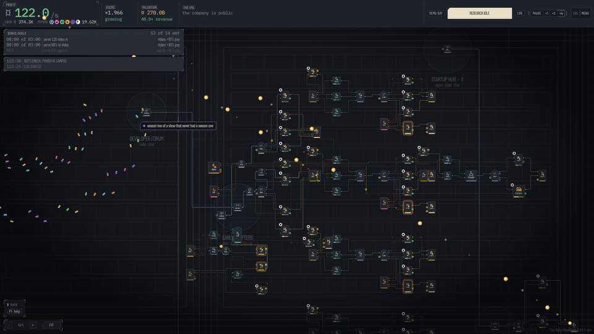Set game speed to ×1
Screen dimensions: 594x334
tap(546, 13)
